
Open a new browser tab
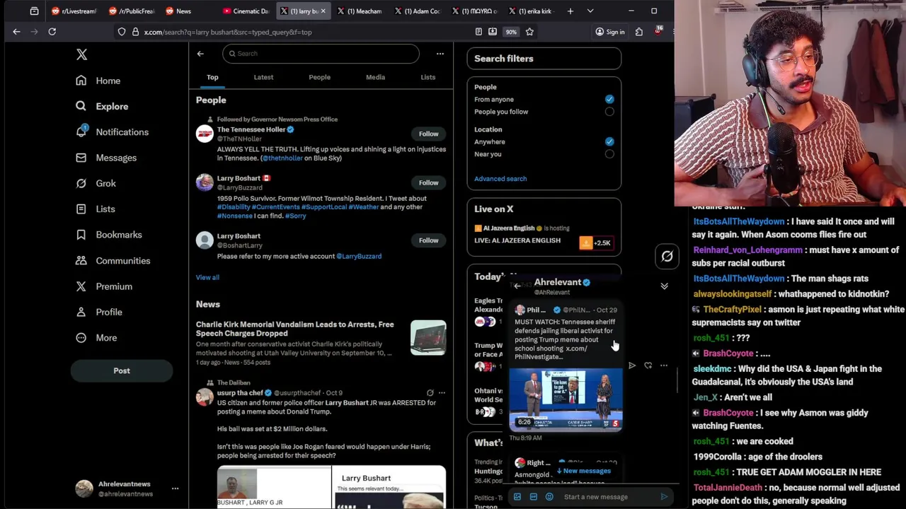(570, 11)
